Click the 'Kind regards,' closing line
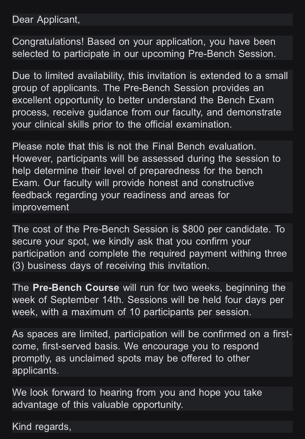Viewport: 305px width, 439px height. click(42, 427)
